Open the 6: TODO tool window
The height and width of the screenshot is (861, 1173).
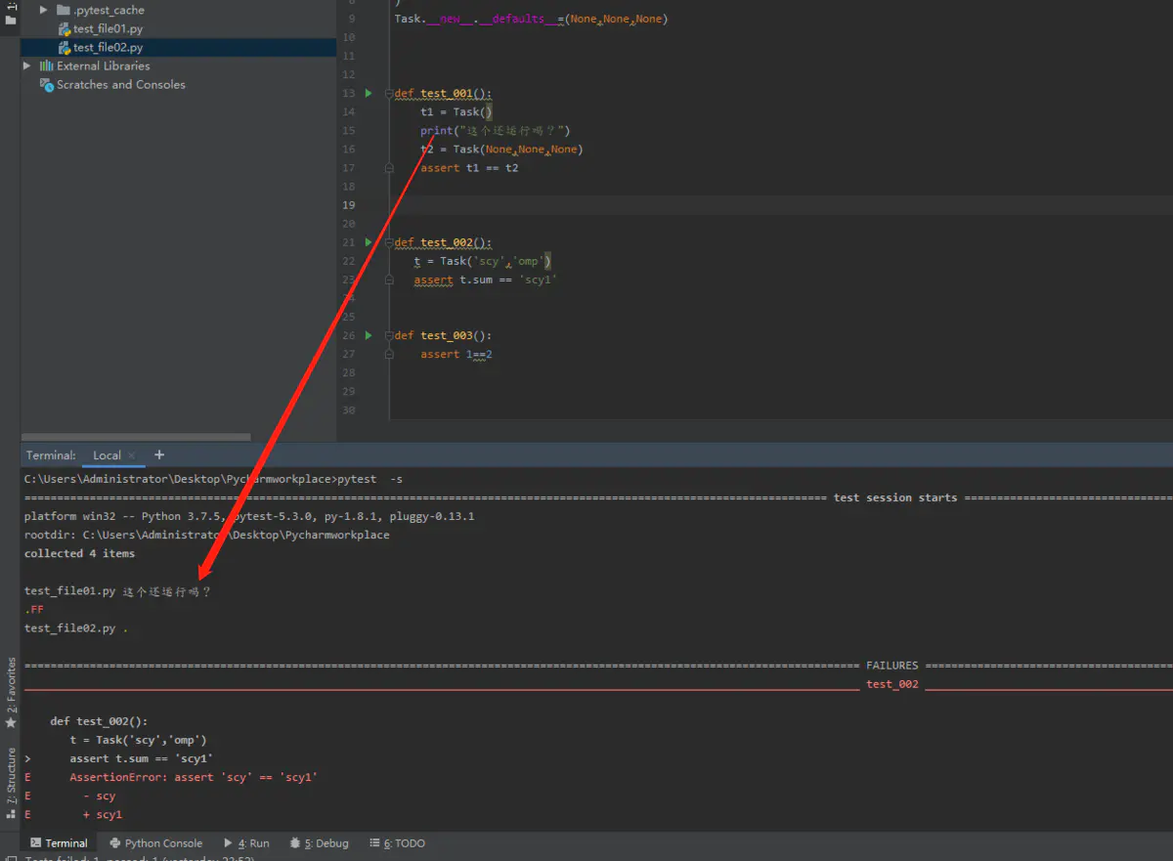397,842
